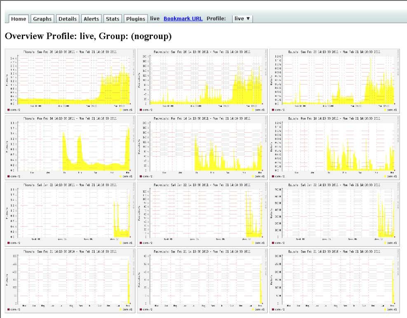Click the yearly Packets/s graph from Feb 2010
This screenshot has height=318, width=407.
point(202,280)
